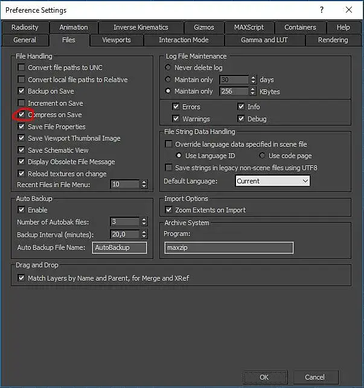
Task: Select the General tab
Action: point(25,40)
